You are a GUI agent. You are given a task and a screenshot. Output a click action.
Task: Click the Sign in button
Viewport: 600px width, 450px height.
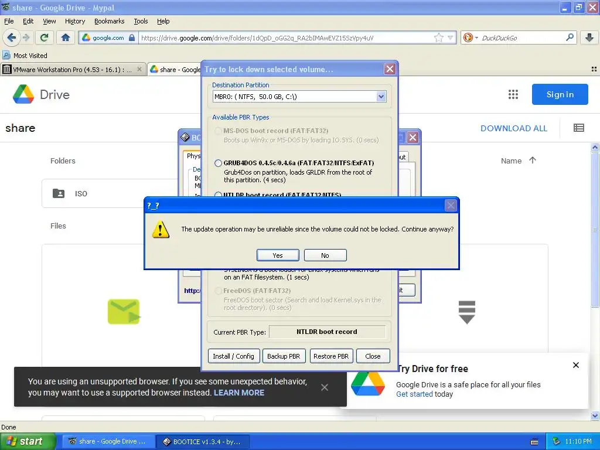pyautogui.click(x=560, y=94)
